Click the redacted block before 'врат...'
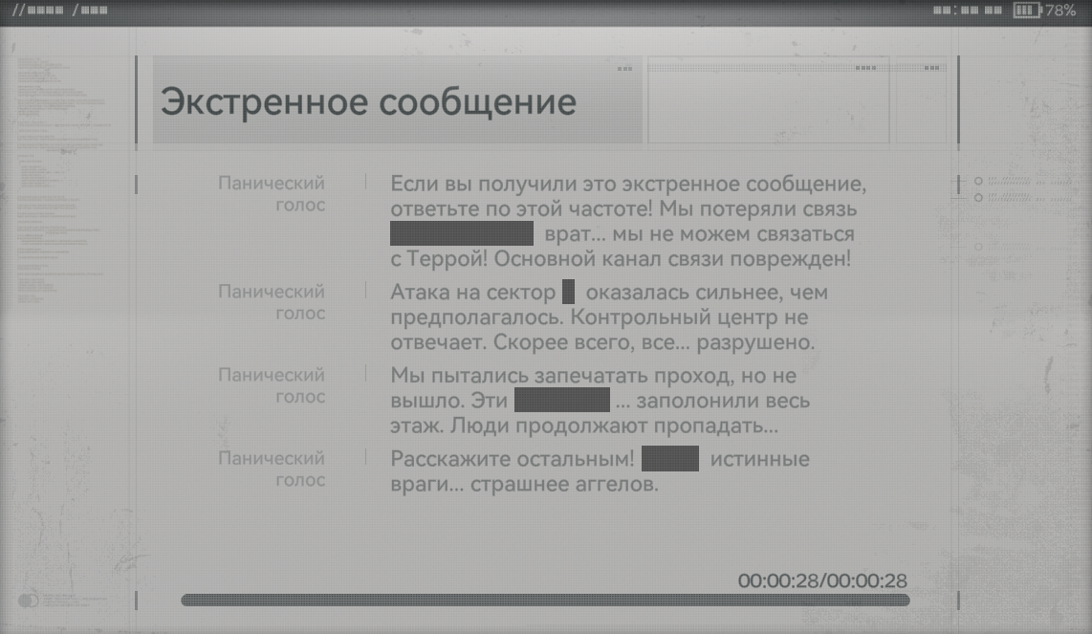The height and width of the screenshot is (634, 1092). (461, 233)
